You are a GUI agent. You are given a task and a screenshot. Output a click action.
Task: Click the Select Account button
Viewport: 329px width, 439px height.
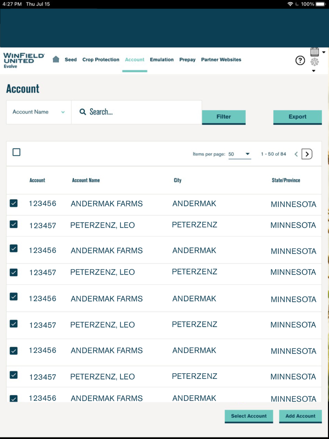click(249, 416)
